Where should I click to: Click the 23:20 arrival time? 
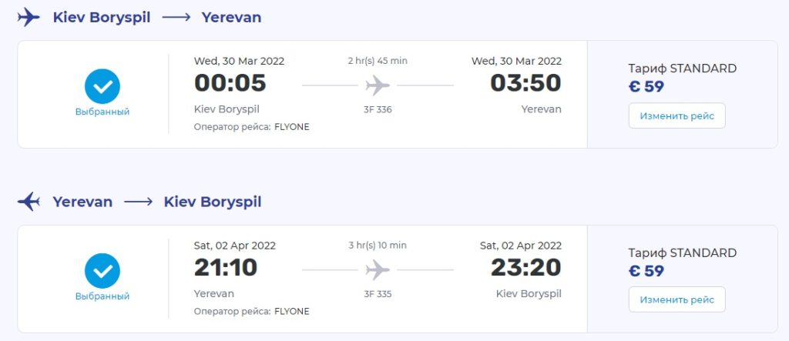click(x=525, y=268)
